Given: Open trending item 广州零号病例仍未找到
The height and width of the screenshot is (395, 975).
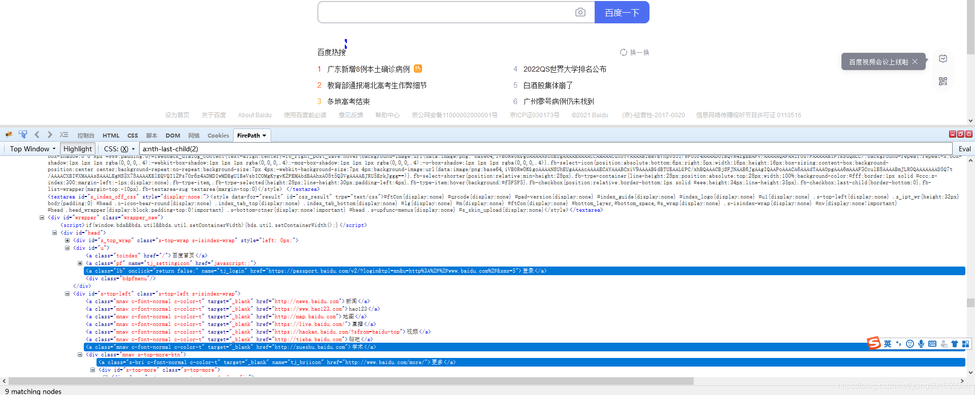Looking at the screenshot, I should pyautogui.click(x=559, y=102).
